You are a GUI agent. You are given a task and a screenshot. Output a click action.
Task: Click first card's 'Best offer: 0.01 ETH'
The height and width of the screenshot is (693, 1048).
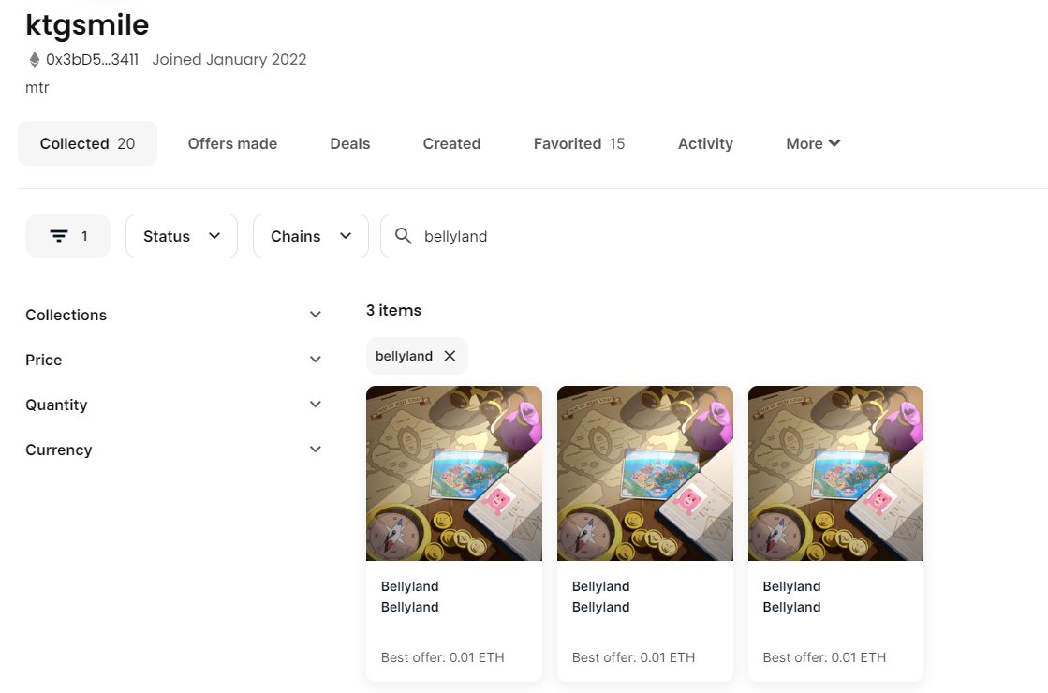[x=442, y=657]
